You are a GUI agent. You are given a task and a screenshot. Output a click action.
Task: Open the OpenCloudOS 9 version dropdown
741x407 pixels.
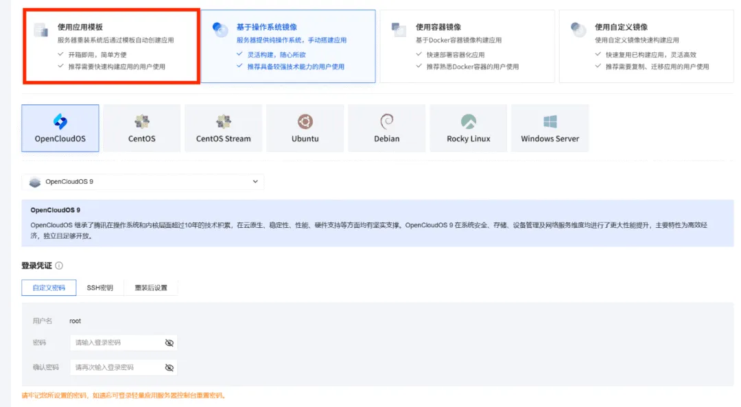143,181
